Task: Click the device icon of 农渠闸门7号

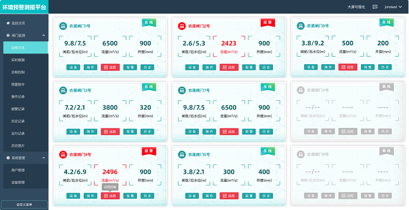Action: pos(181,90)
